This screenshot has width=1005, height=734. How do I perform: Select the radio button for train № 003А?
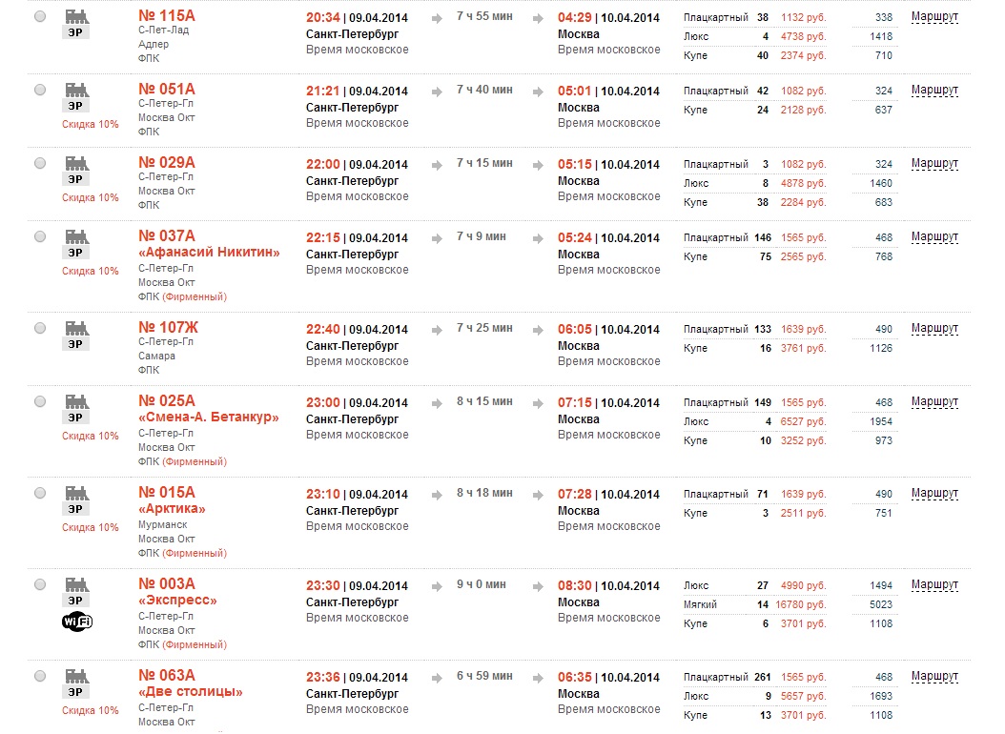point(39,583)
